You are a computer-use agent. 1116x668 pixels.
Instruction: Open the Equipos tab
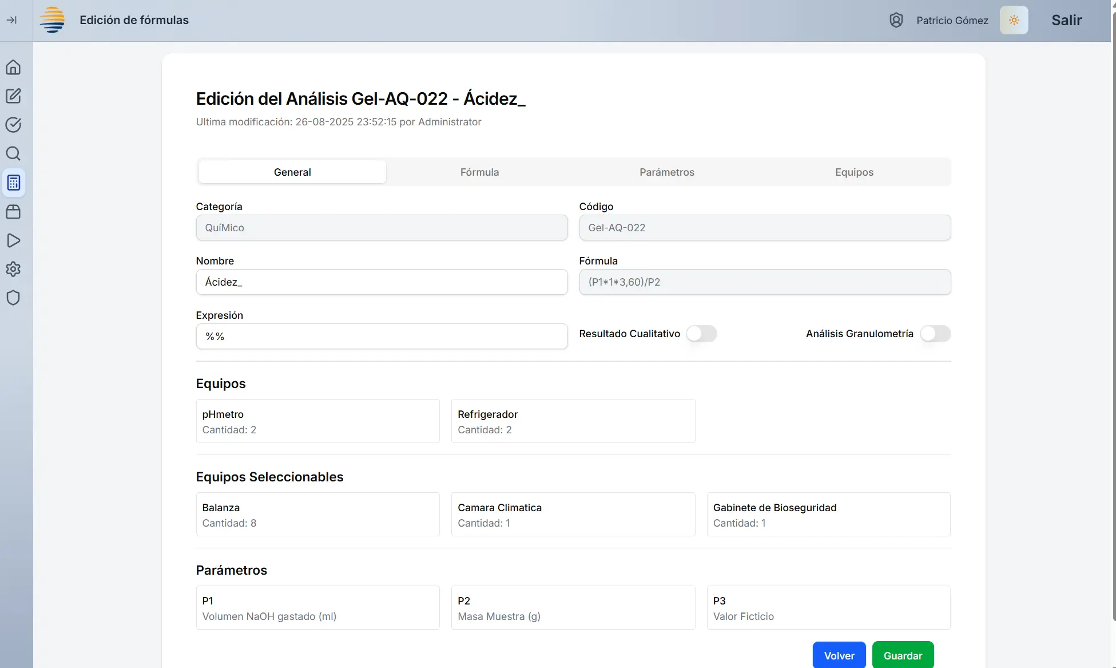854,172
